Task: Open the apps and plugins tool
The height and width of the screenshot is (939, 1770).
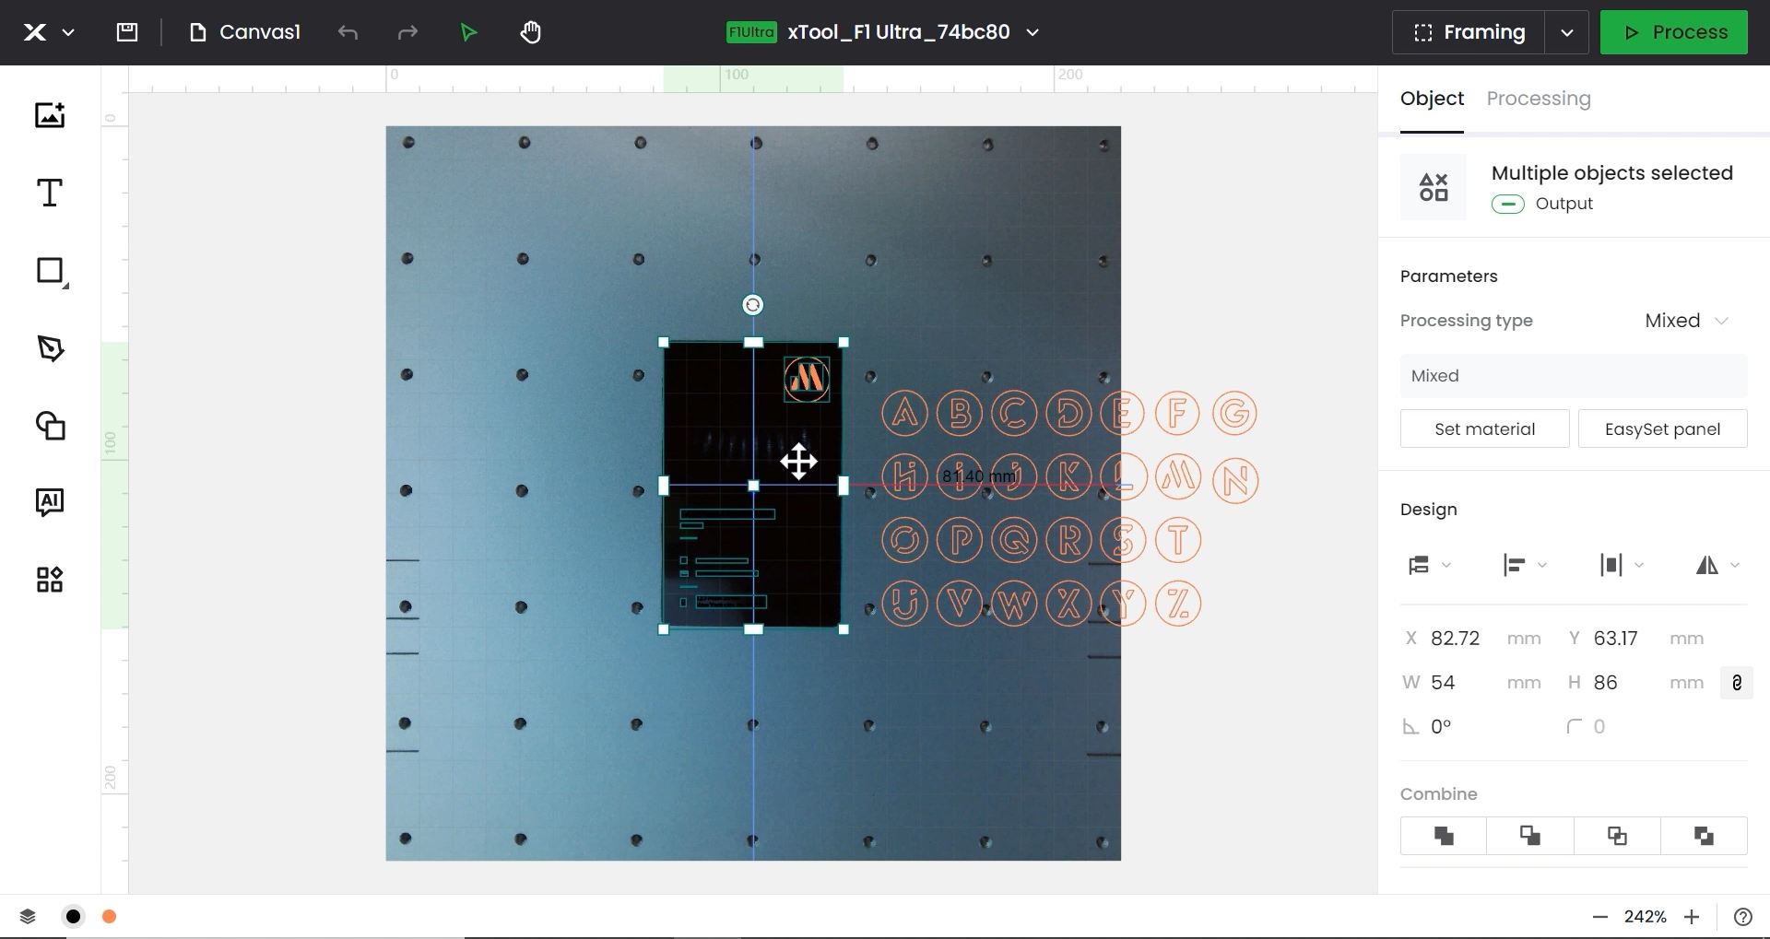Action: pos(50,580)
